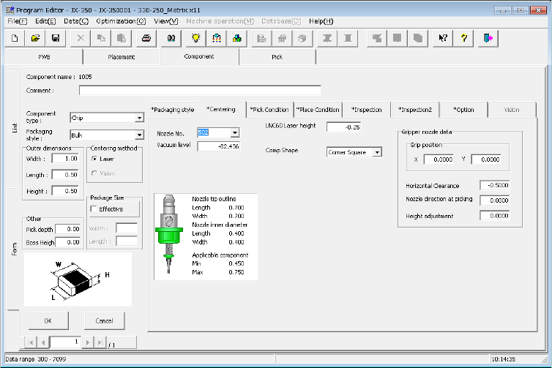Image resolution: width=552 pixels, height=368 pixels.
Task: Expand the Component type dropdown
Action: tap(139, 118)
